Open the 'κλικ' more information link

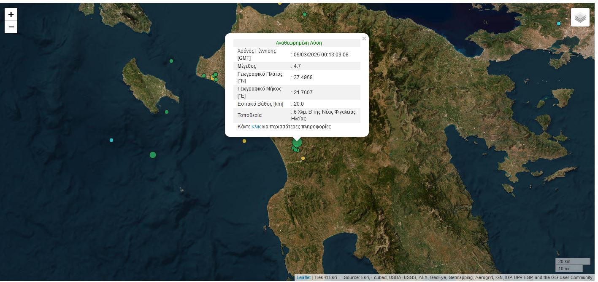(256, 127)
